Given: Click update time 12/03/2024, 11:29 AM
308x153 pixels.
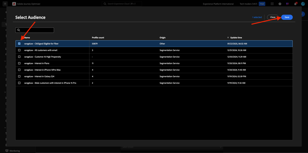Looking at the screenshot, I should coord(237,57).
